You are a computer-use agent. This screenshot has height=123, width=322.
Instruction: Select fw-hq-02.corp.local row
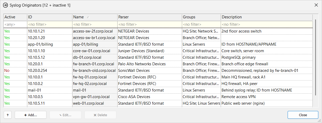(x=158, y=84)
